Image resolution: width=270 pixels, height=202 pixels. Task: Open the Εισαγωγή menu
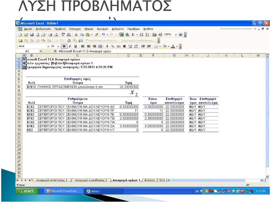click(75, 29)
